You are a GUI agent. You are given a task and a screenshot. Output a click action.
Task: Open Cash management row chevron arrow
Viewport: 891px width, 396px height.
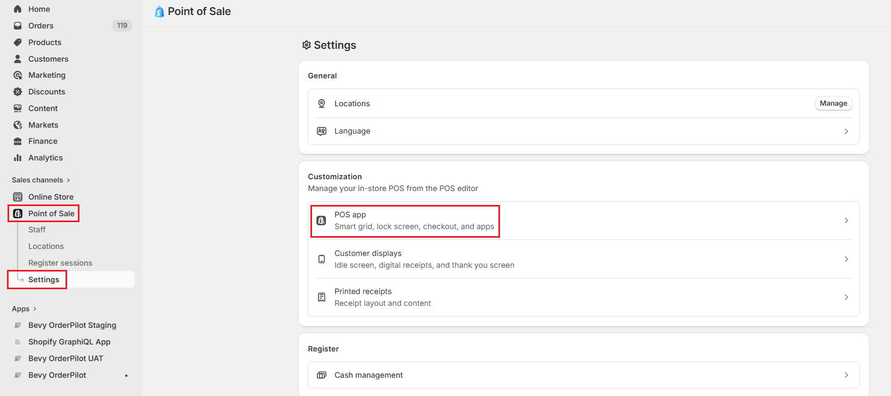tap(846, 375)
